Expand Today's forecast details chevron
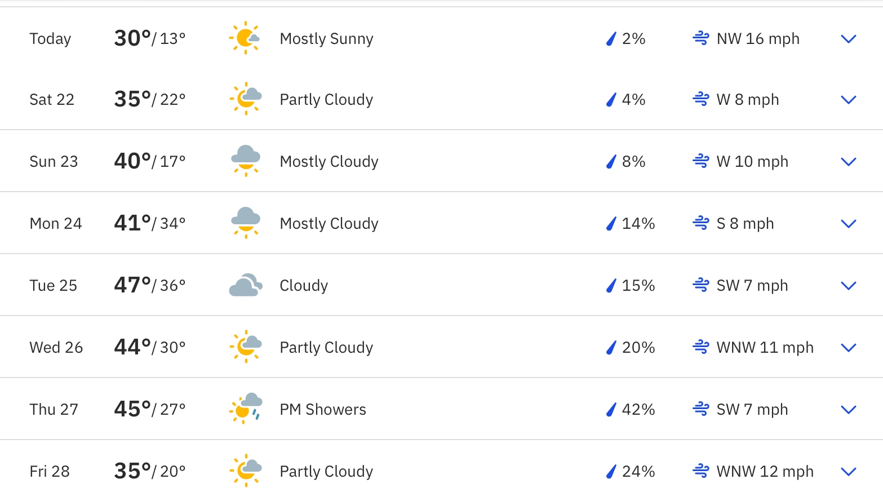This screenshot has width=883, height=497. click(x=848, y=39)
